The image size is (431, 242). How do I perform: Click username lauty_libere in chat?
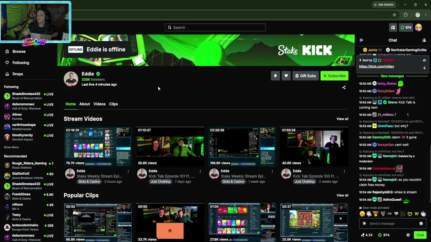(387, 84)
